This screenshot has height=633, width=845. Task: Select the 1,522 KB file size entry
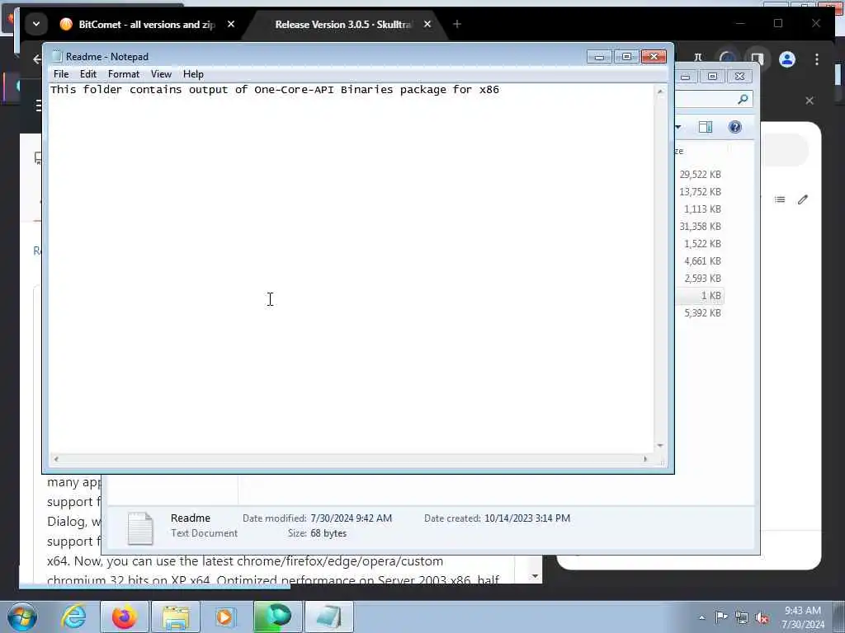702,243
